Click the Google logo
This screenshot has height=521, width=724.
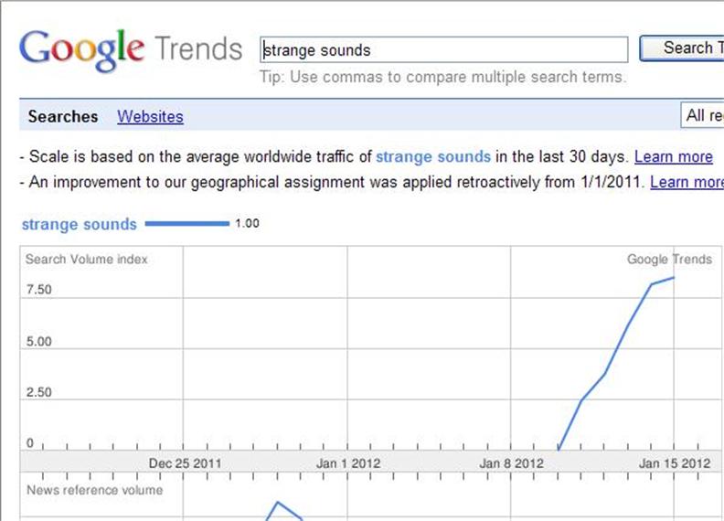[81, 49]
